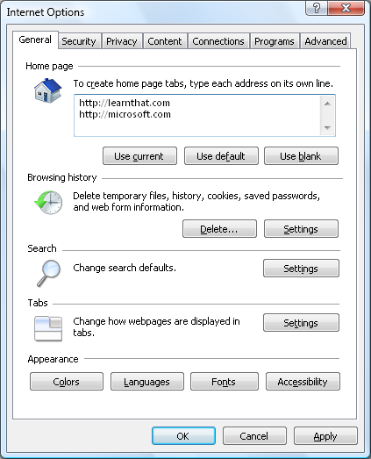This screenshot has height=459, width=371.
Task: Click the Browsing history clock icon
Action: 48,202
